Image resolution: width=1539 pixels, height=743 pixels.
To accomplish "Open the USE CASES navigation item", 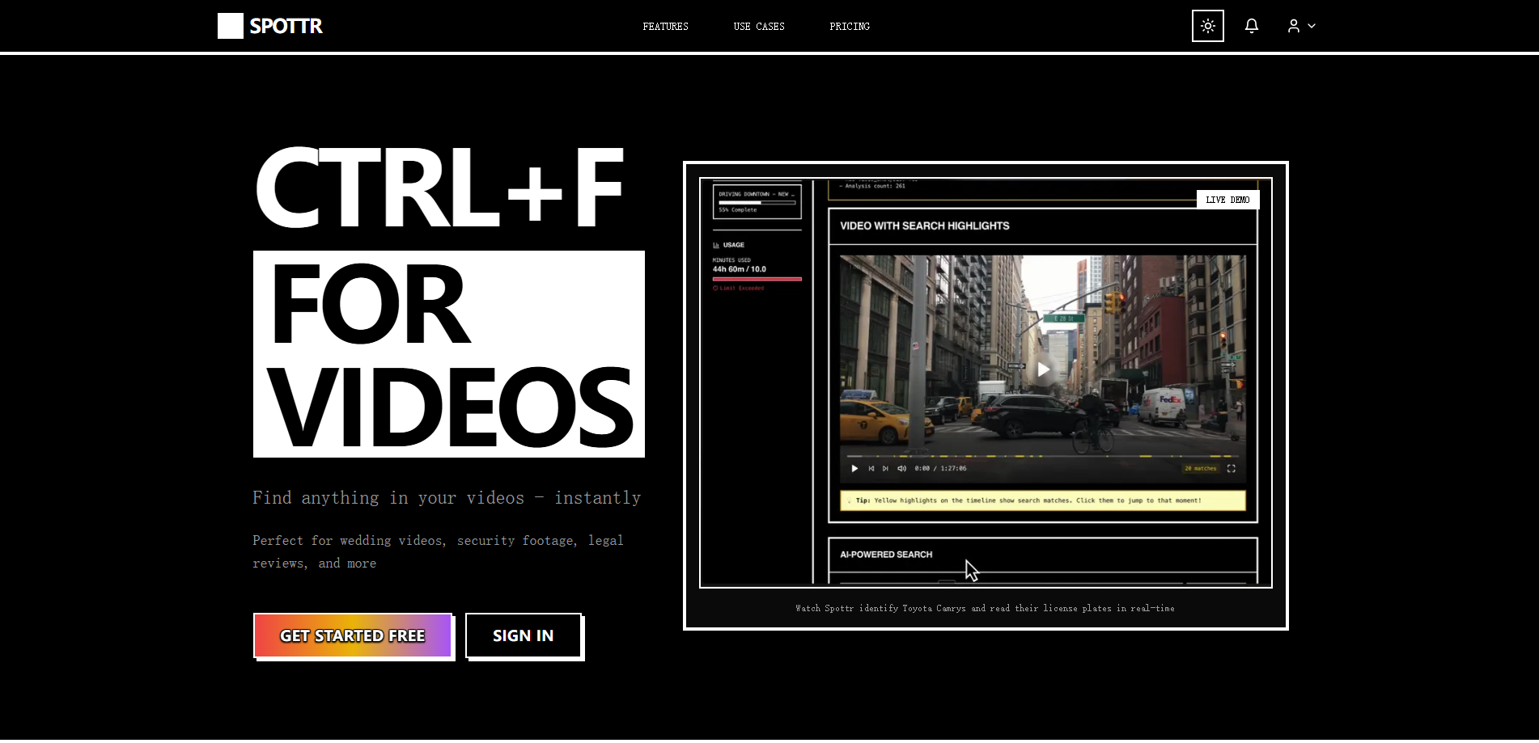I will tap(758, 26).
